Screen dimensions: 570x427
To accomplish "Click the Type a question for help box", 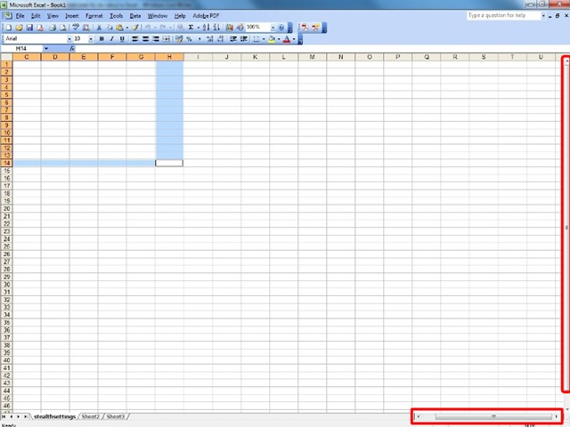I will (504, 16).
